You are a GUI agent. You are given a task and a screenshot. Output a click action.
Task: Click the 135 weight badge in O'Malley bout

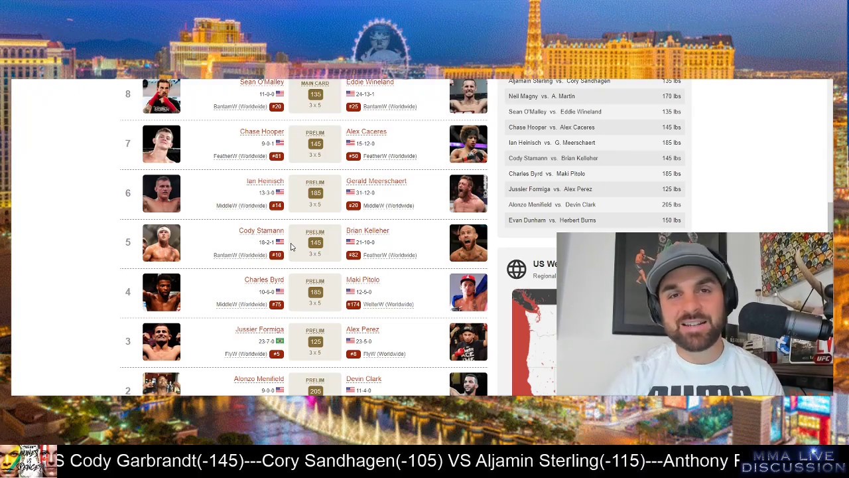pos(315,94)
